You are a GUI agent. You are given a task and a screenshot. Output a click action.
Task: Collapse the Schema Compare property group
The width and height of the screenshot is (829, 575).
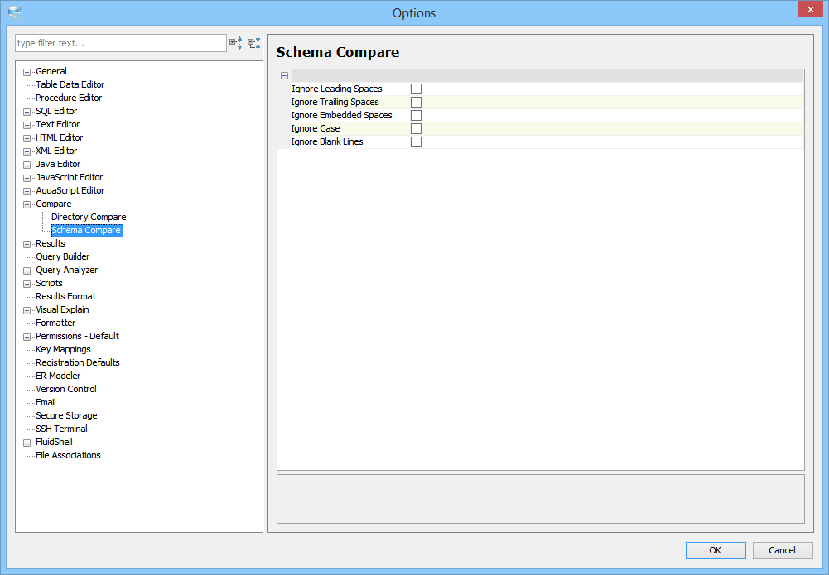point(284,75)
